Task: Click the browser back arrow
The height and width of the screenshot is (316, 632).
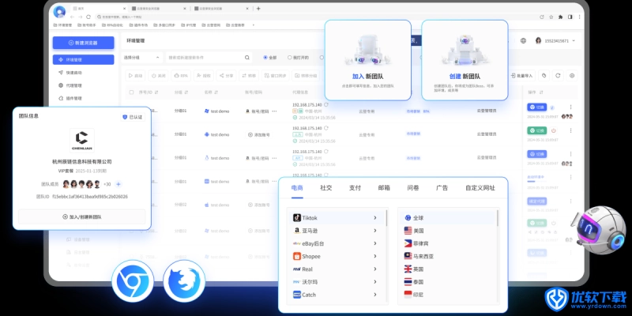Action: (73, 17)
